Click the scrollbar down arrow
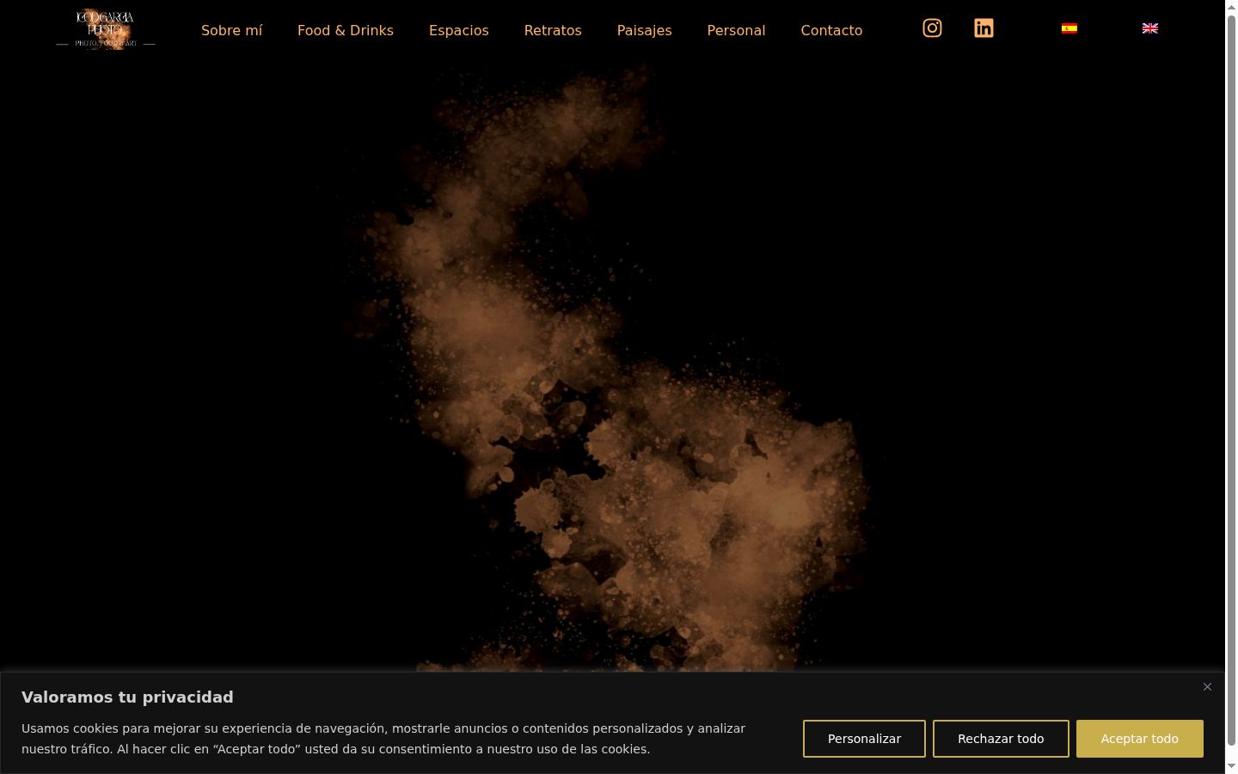This screenshot has width=1238, height=774. click(1231, 766)
